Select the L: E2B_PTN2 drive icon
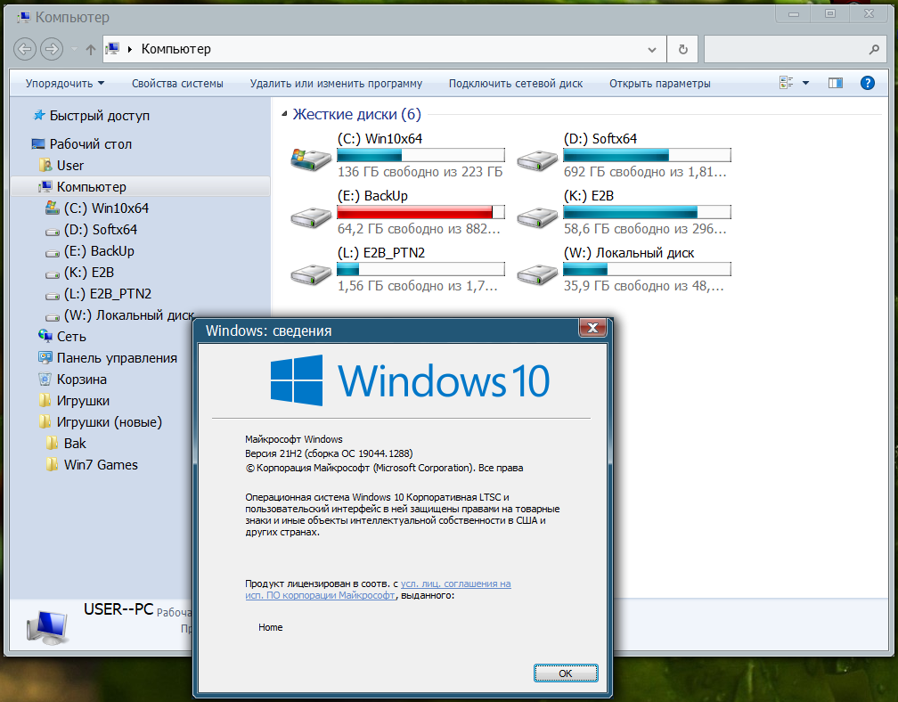This screenshot has width=898, height=702. 310,274
